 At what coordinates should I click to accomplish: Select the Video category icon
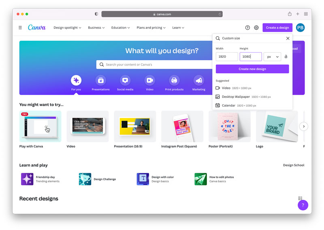tap(149, 80)
